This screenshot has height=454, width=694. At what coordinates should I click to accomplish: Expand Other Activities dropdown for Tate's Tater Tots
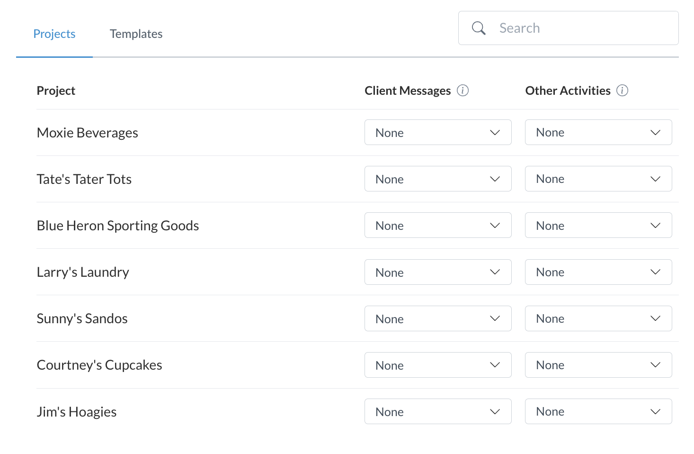click(x=598, y=179)
